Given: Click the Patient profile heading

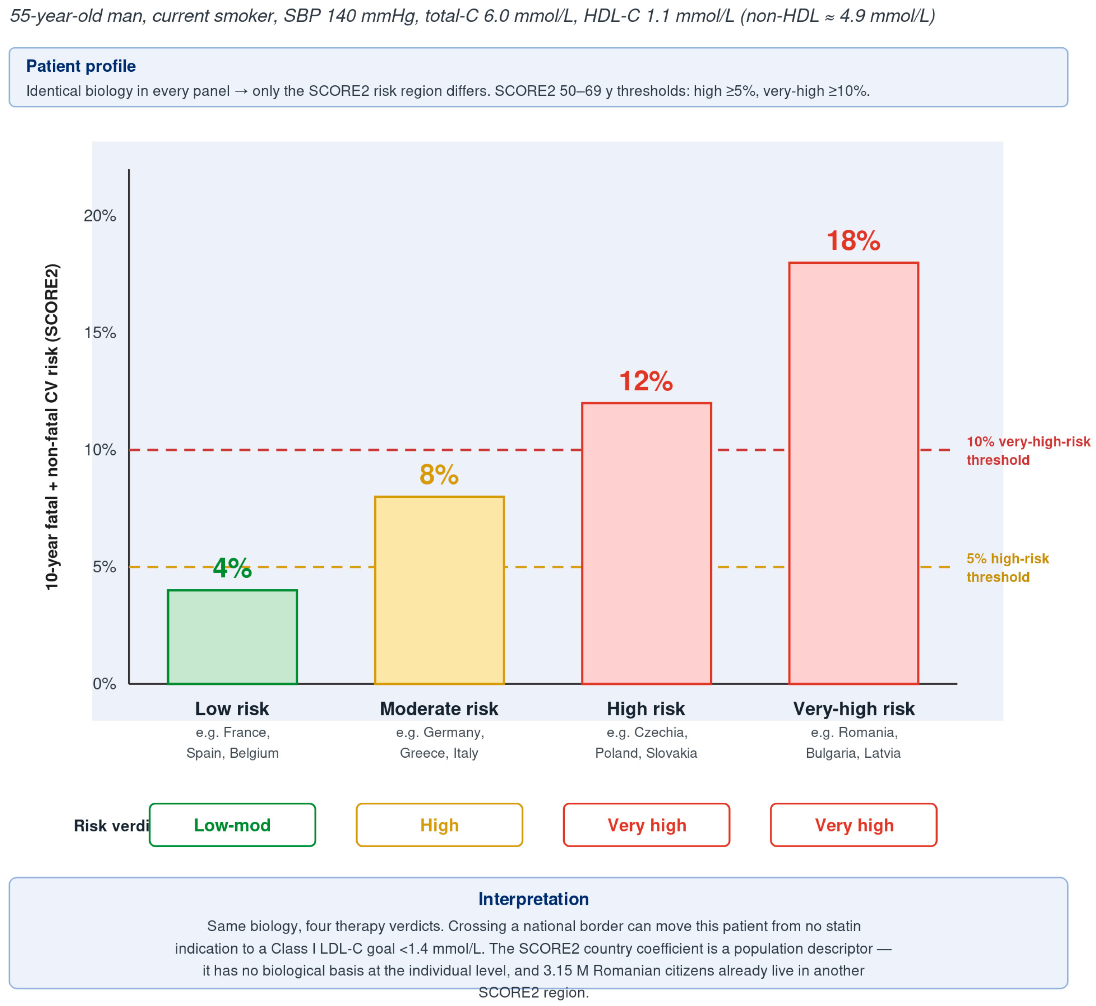Looking at the screenshot, I should pos(81,66).
